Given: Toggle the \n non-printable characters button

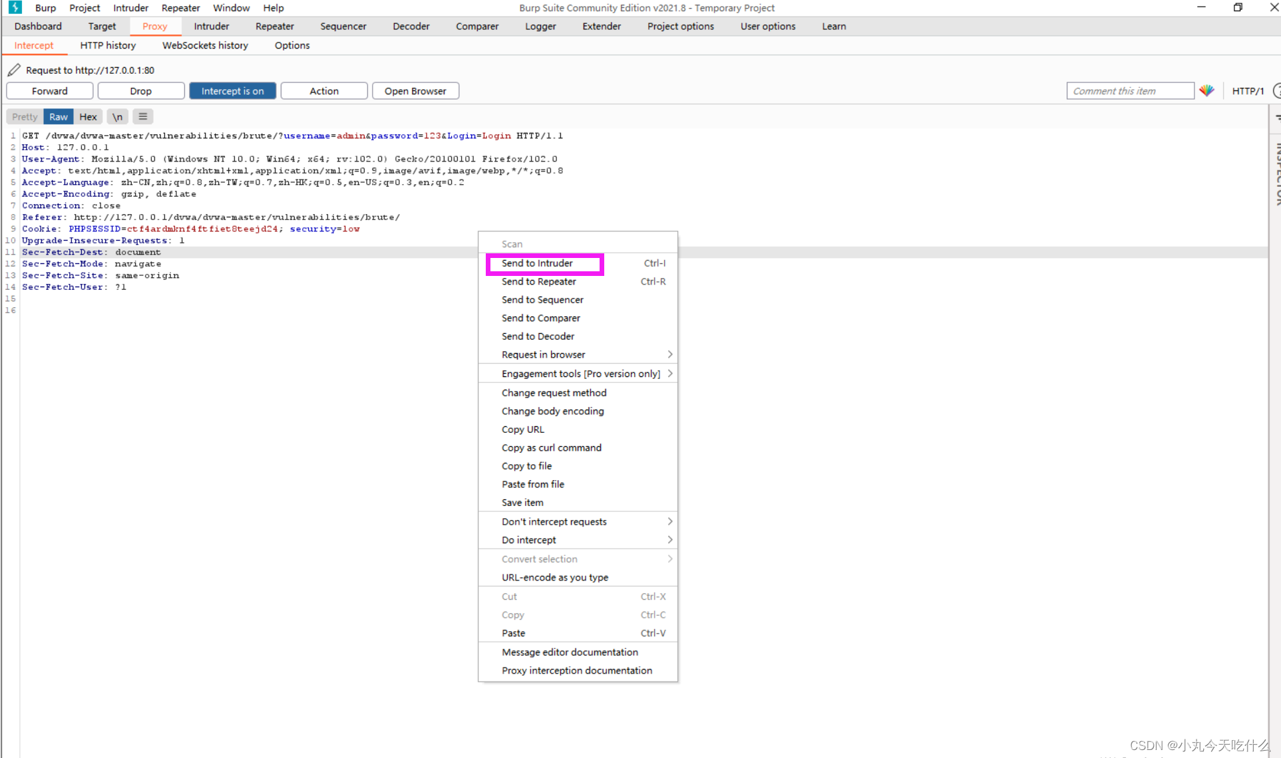Looking at the screenshot, I should tap(117, 117).
